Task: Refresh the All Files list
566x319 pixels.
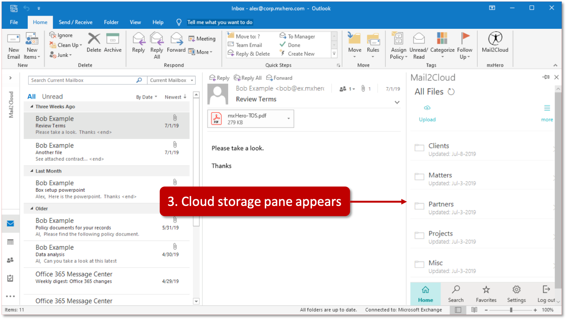Action: [x=451, y=92]
